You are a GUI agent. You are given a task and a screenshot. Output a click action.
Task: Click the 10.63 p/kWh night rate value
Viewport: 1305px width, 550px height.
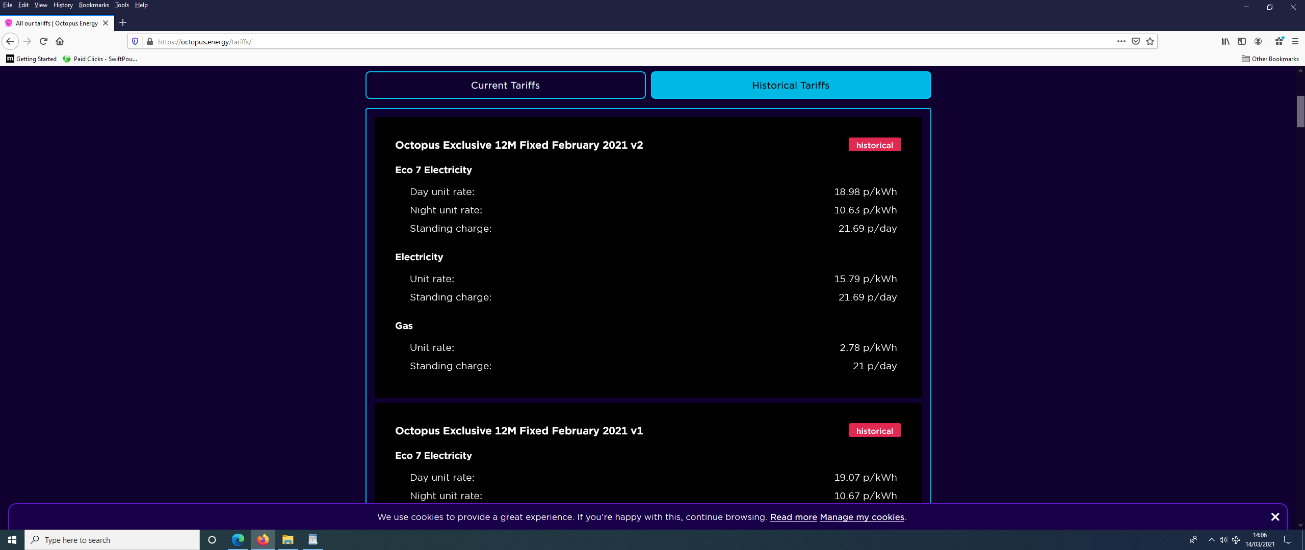(865, 210)
